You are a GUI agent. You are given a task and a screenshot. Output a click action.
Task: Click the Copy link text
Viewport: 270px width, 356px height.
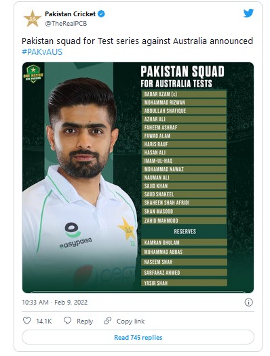130,321
